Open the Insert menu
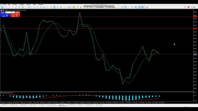The image size is (198, 111). click(x=15, y=4)
